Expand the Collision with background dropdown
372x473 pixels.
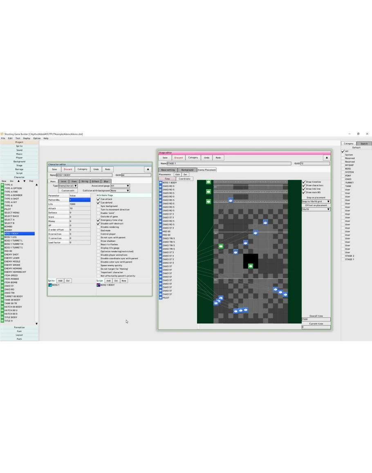(x=120, y=190)
